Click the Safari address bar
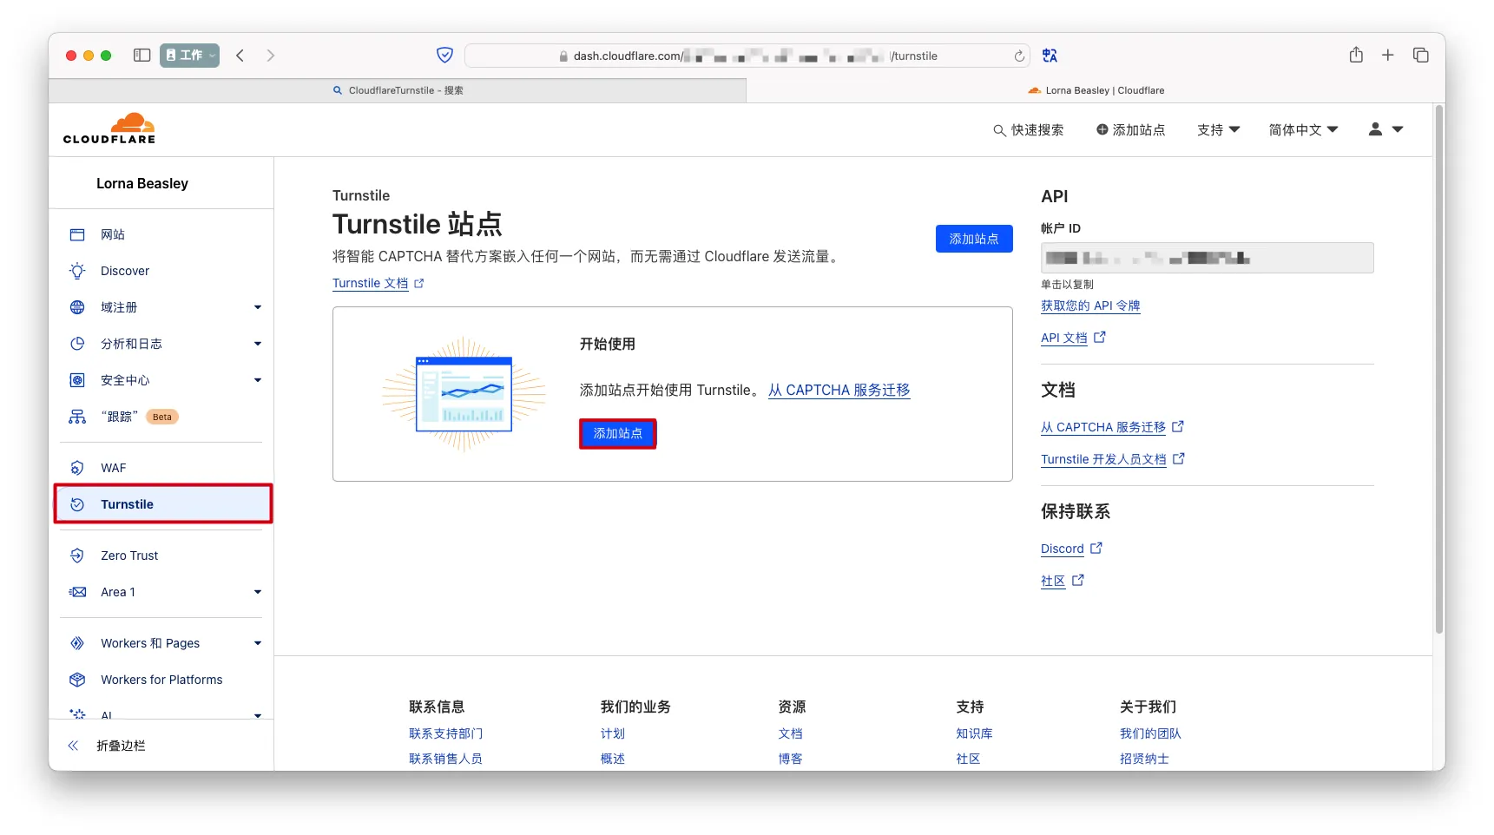 pyautogui.click(x=747, y=56)
